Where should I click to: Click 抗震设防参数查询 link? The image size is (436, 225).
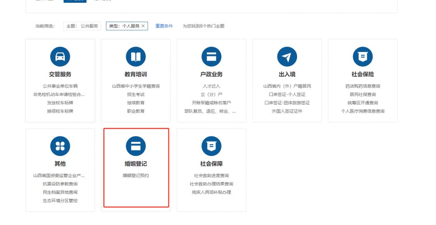tap(60, 184)
